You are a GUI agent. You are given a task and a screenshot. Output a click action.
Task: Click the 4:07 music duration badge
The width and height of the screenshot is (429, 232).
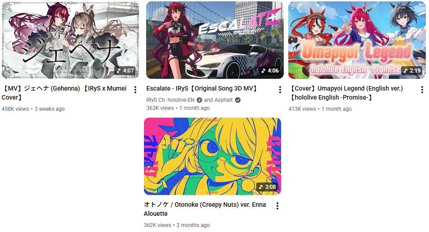(x=125, y=71)
